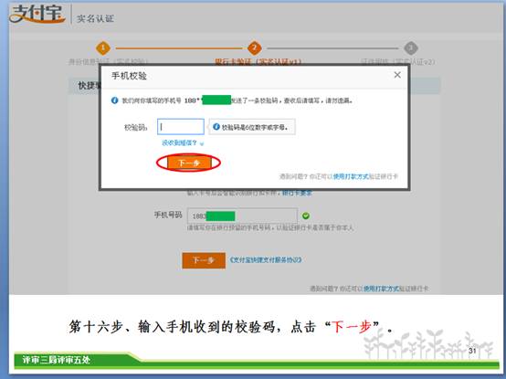Open 使用打款方式 link at page bottom

pos(382,289)
